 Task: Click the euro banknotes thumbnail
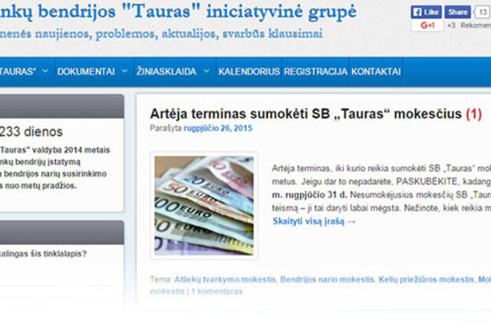[x=204, y=206]
